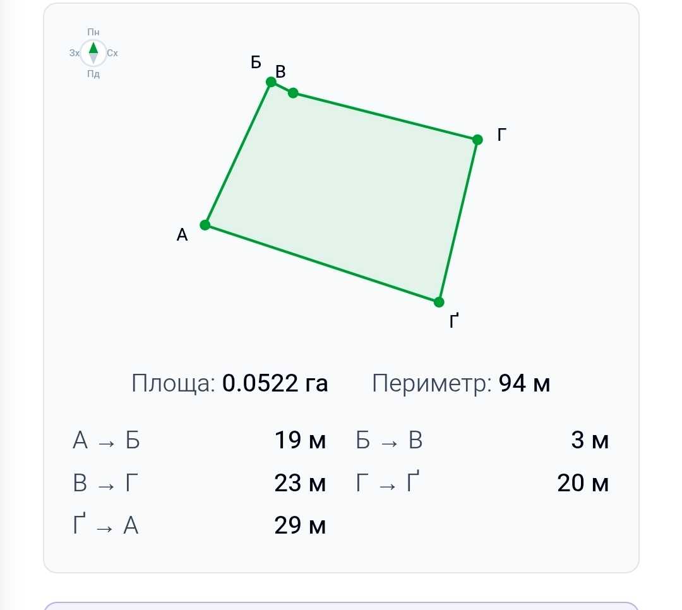The image size is (682, 610).
Task: Click the Периметр 94 м value
Action: pyautogui.click(x=524, y=383)
